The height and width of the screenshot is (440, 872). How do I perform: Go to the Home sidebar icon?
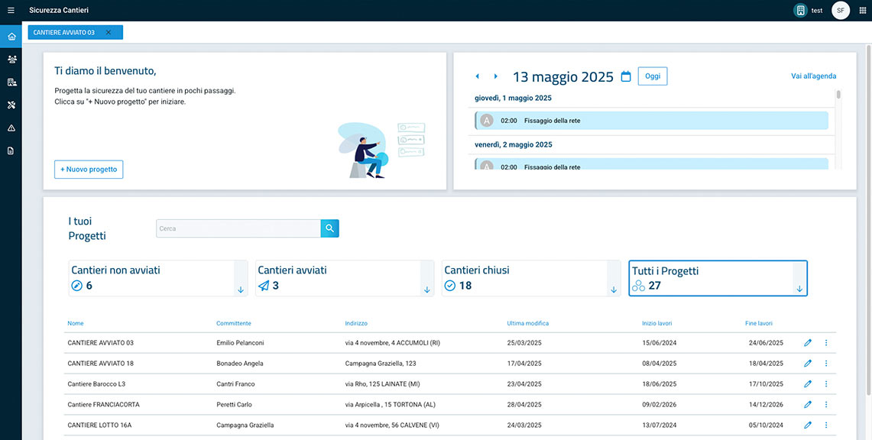[x=11, y=36]
